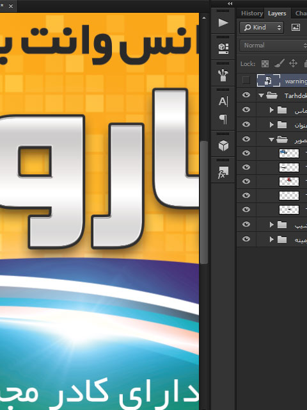The width and height of the screenshot is (307, 410).
Task: Click the canvas scrollbar up arrow
Action: [204, 18]
